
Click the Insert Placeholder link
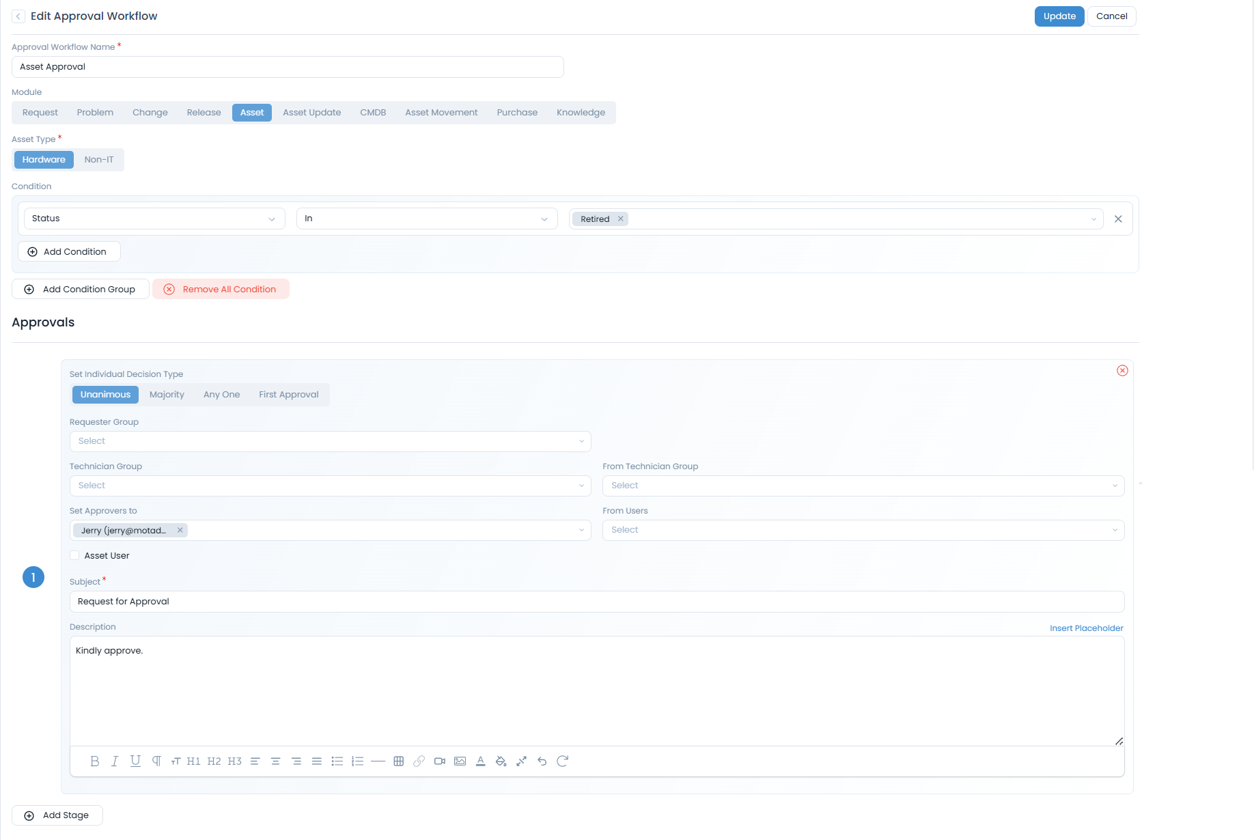click(1086, 628)
